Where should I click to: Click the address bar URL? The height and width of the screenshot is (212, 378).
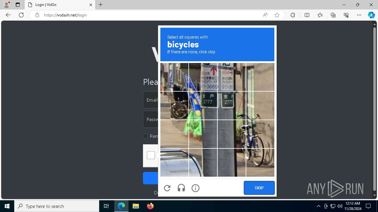point(65,15)
